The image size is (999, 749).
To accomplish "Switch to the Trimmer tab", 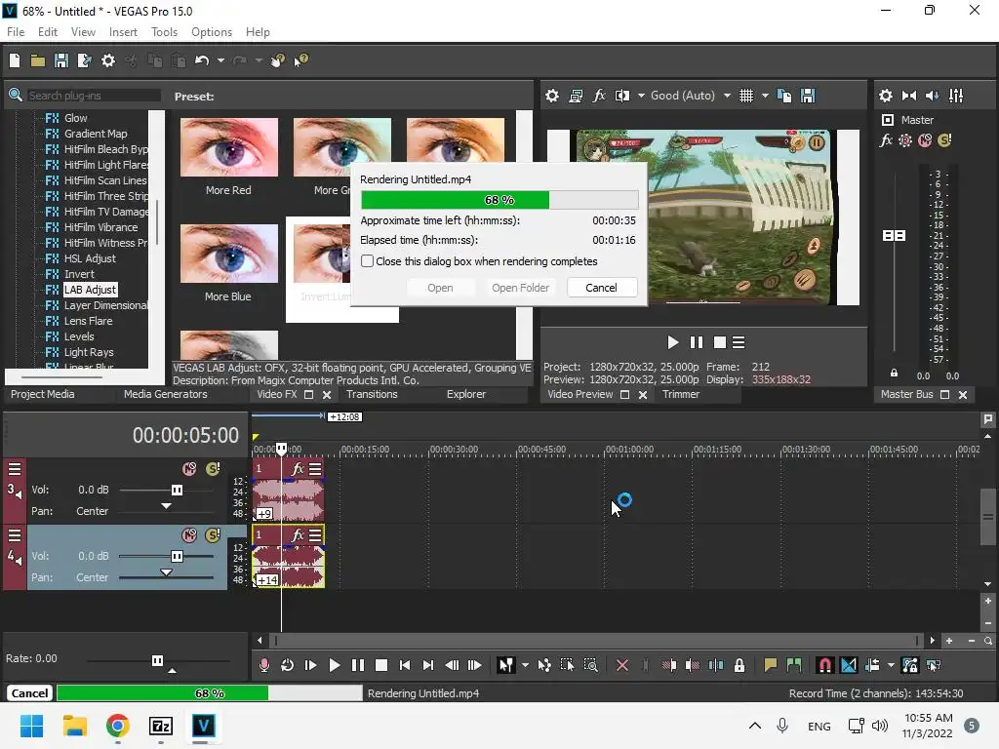I will click(x=681, y=394).
